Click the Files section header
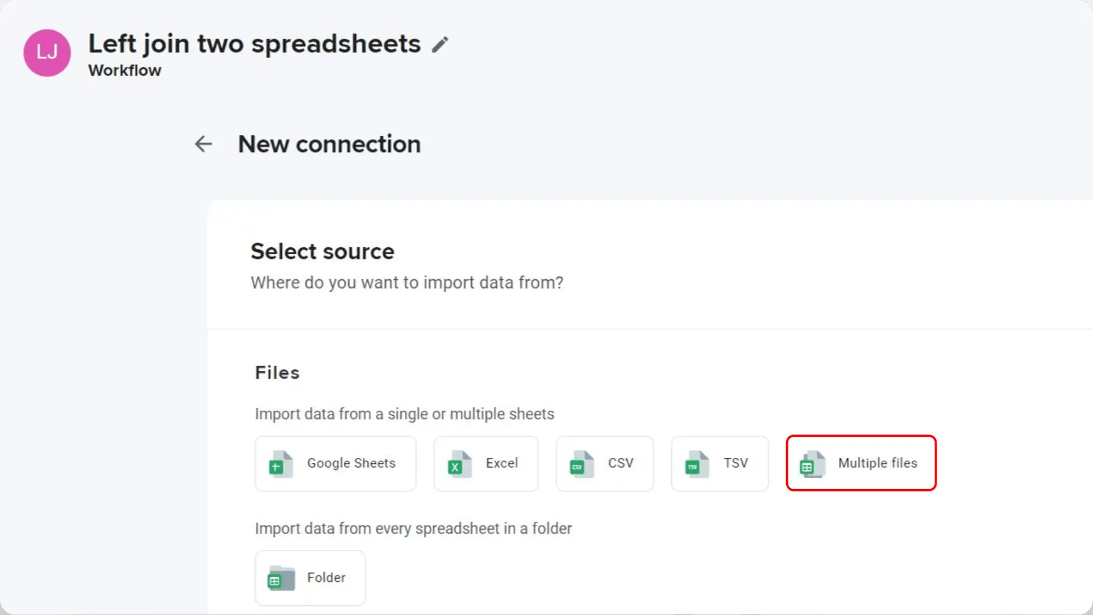The height and width of the screenshot is (615, 1093). pyautogui.click(x=277, y=372)
